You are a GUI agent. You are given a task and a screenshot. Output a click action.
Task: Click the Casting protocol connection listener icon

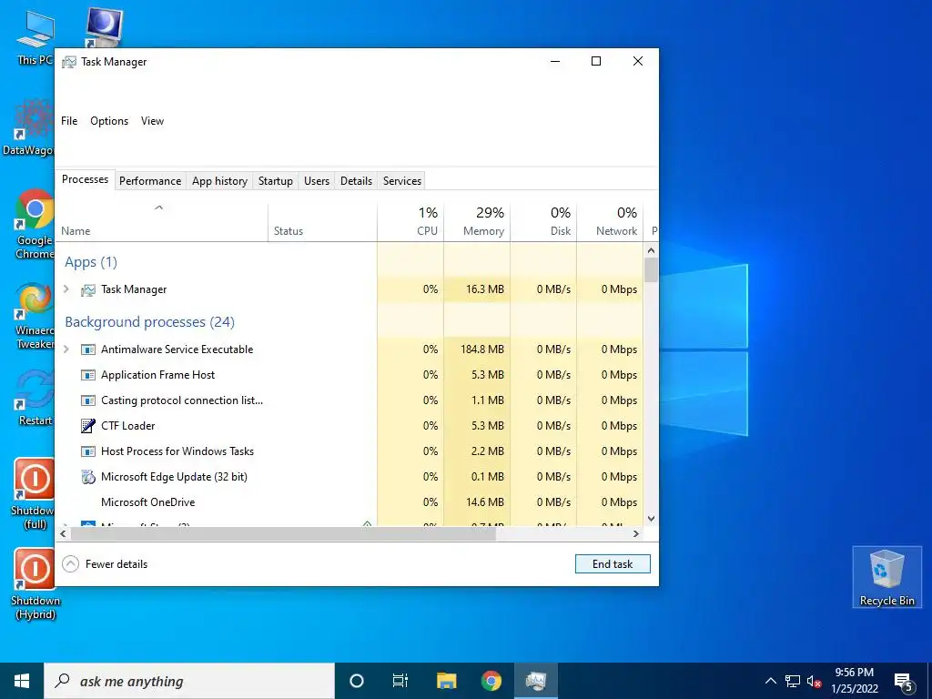88,400
